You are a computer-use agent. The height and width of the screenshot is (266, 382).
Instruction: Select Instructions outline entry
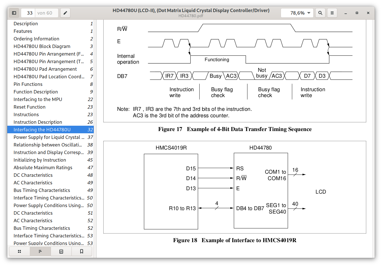50,114
